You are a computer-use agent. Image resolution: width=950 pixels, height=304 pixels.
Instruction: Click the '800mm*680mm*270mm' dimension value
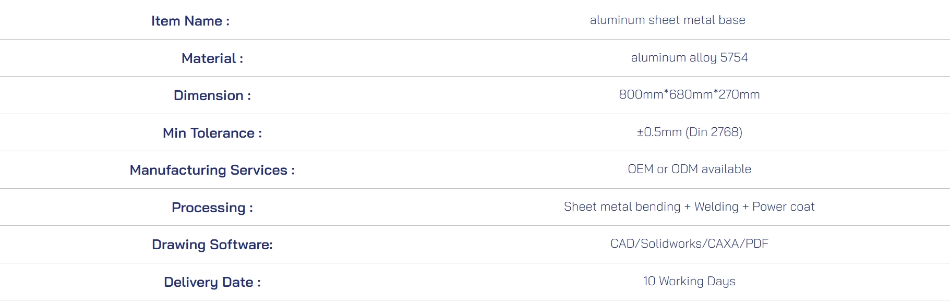point(689,95)
